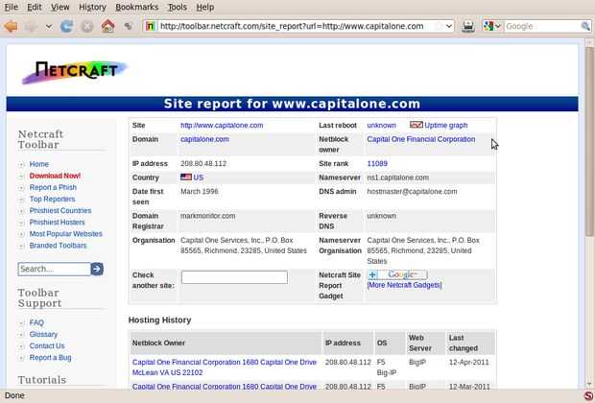Open the 12-Mar-2011 row netblock owner link
This screenshot has height=403, width=595.
click(225, 387)
